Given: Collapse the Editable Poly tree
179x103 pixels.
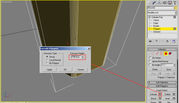Looking at the screenshot, I should (149, 17).
